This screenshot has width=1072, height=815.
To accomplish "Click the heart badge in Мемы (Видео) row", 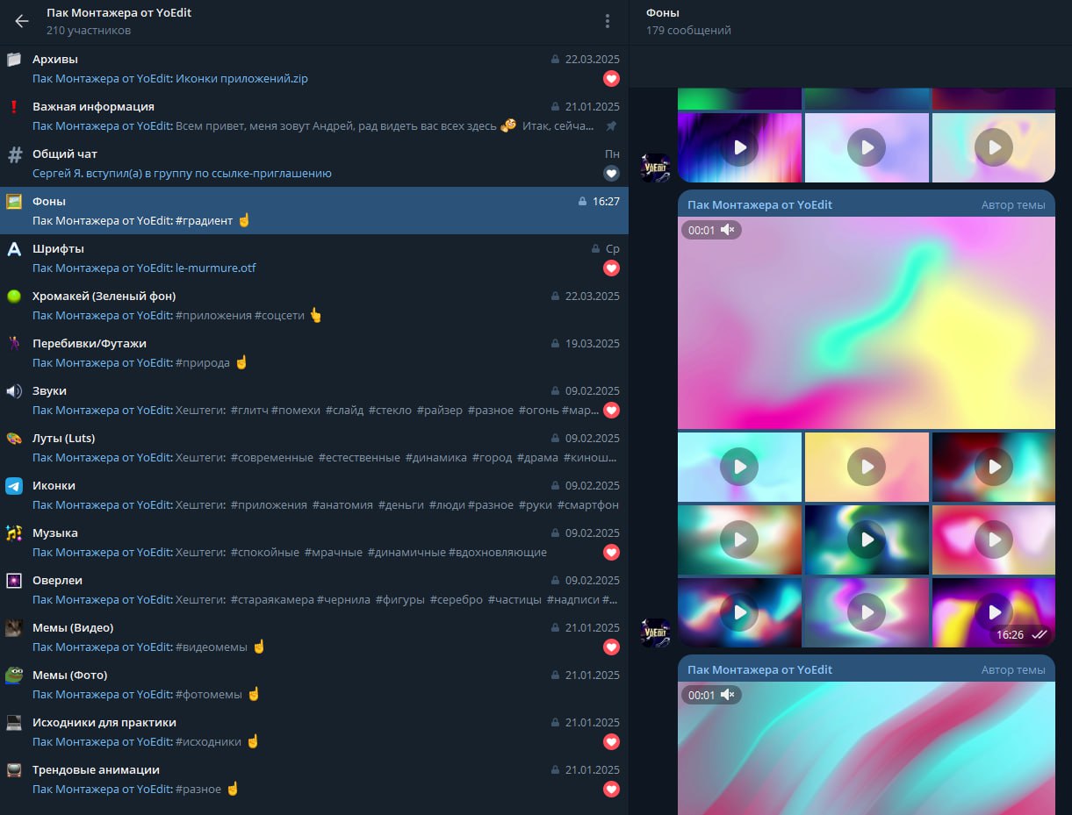I will (612, 647).
